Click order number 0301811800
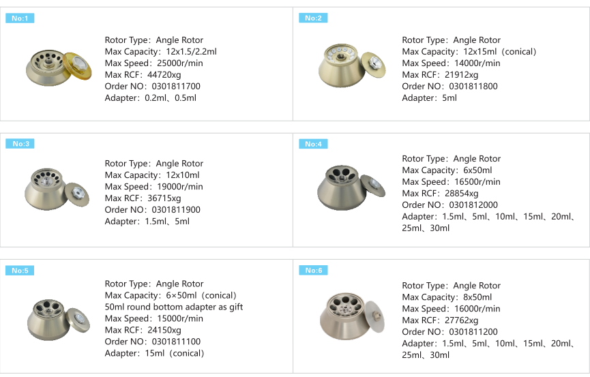 (473, 87)
